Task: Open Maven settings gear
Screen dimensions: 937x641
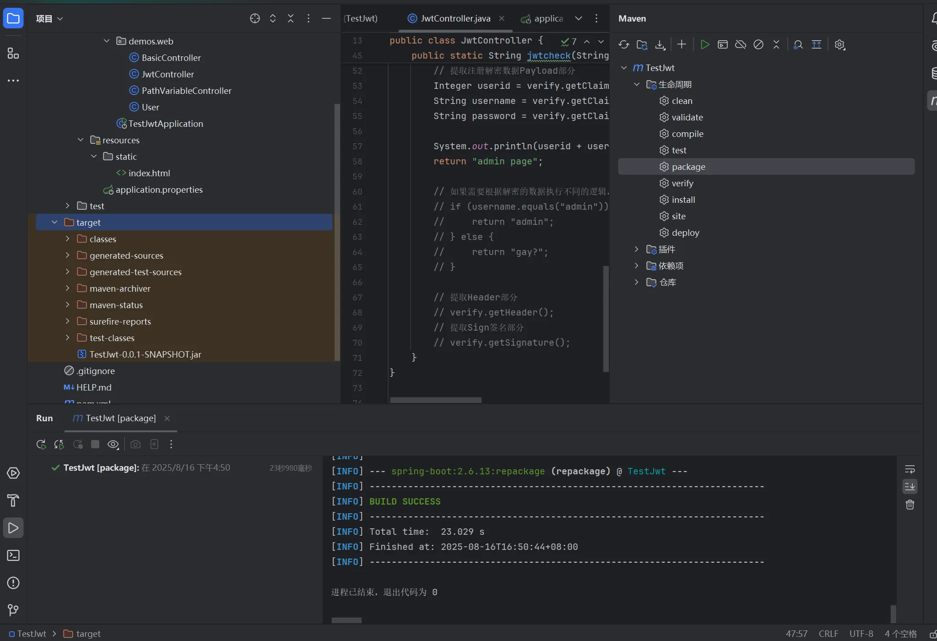Action: click(x=840, y=44)
